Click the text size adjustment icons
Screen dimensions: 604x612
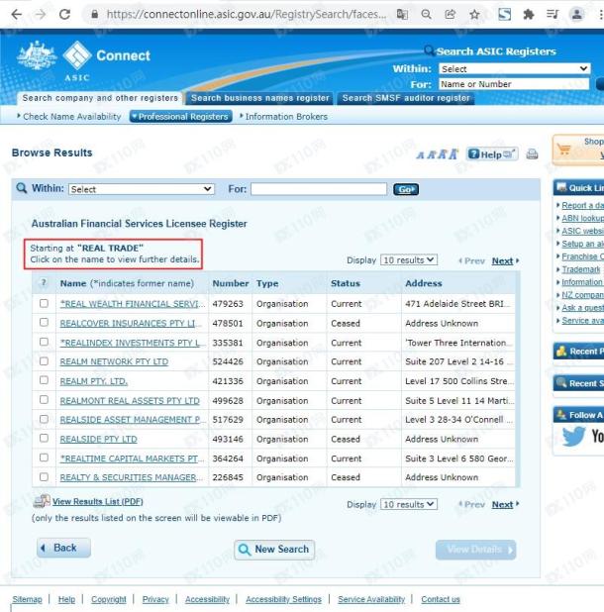click(438, 154)
